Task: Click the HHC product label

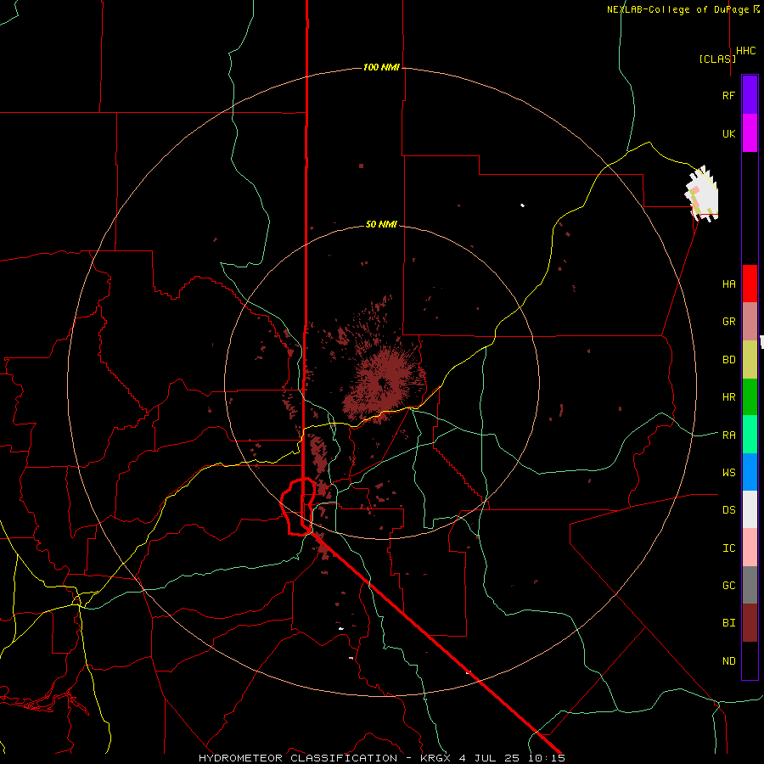Action: [746, 51]
